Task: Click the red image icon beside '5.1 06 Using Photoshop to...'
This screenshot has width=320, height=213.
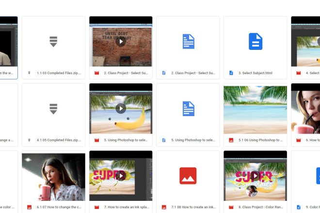Action: (231, 140)
